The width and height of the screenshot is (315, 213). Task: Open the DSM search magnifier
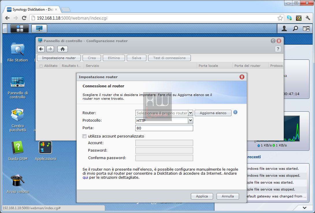click(295, 29)
